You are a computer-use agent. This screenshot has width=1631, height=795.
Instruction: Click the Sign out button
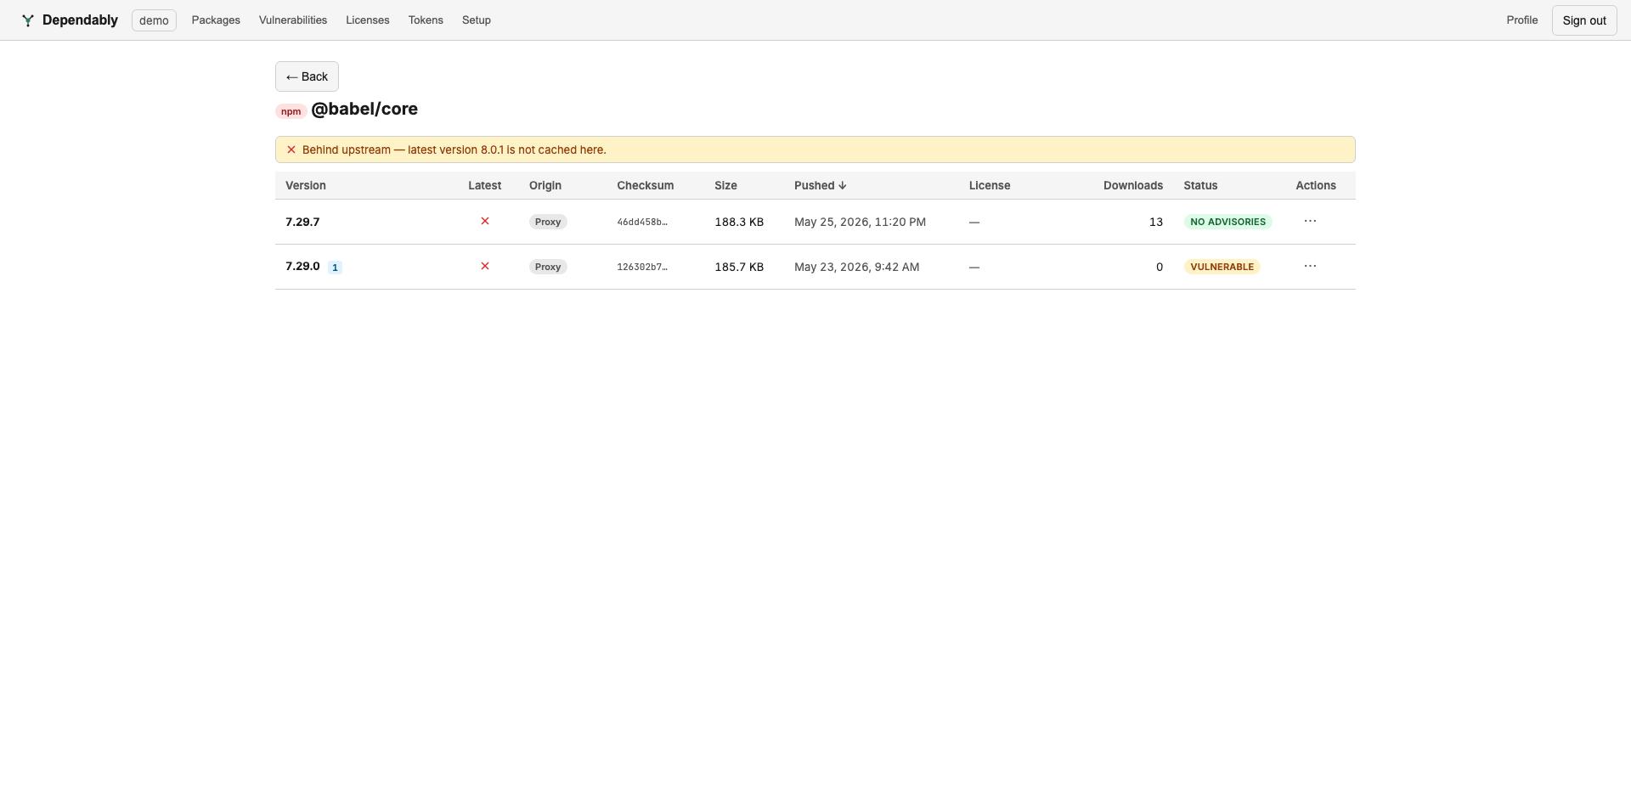coord(1584,20)
